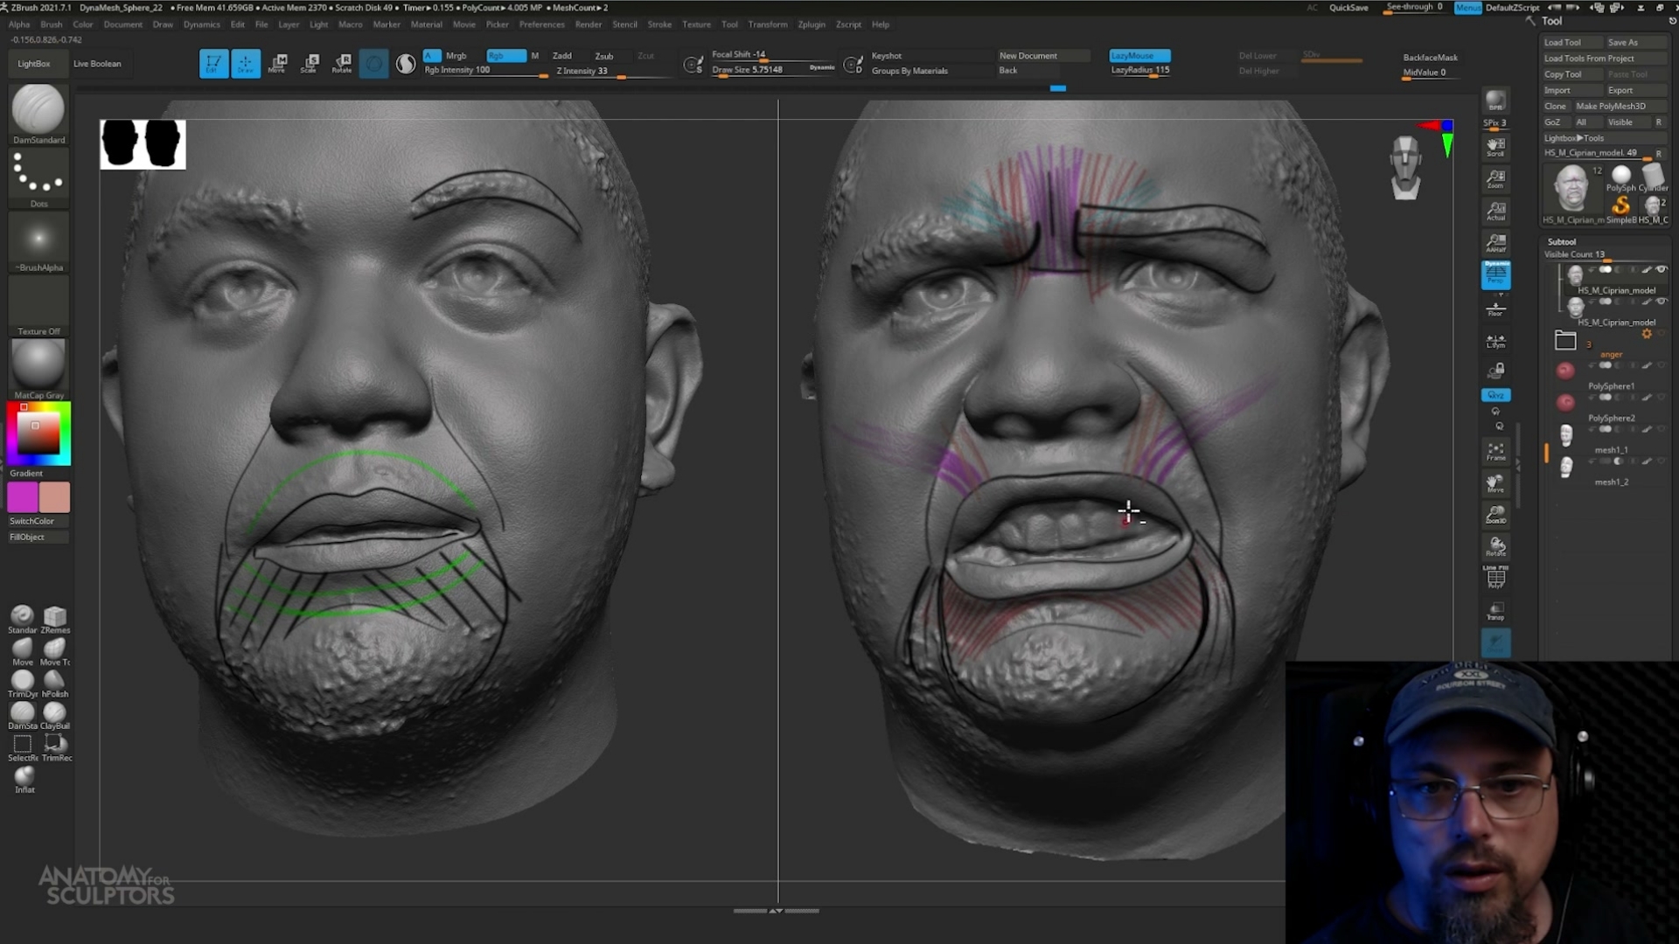Image resolution: width=1679 pixels, height=944 pixels.
Task: Open the Stroke menu
Action: 659,24
